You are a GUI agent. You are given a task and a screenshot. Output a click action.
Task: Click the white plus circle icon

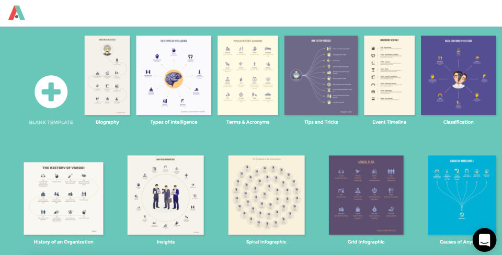click(x=51, y=92)
